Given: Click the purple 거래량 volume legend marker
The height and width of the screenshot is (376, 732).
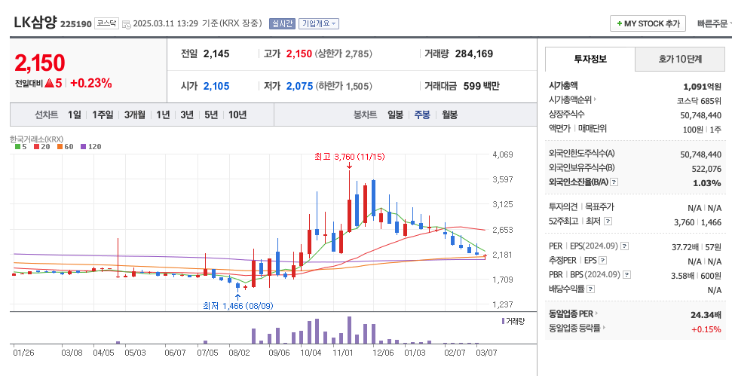Looking at the screenshot, I should tap(503, 321).
